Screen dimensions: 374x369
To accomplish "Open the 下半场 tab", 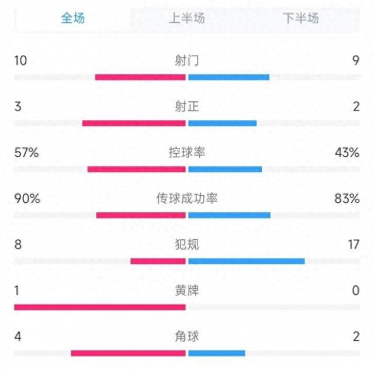I will (x=301, y=18).
